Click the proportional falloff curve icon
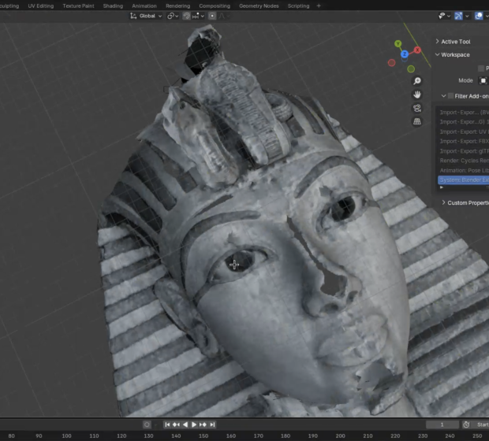 222,16
